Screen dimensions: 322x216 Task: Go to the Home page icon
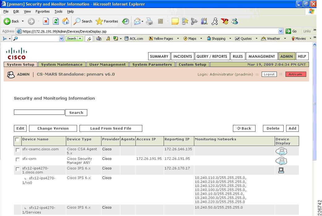click(66, 21)
